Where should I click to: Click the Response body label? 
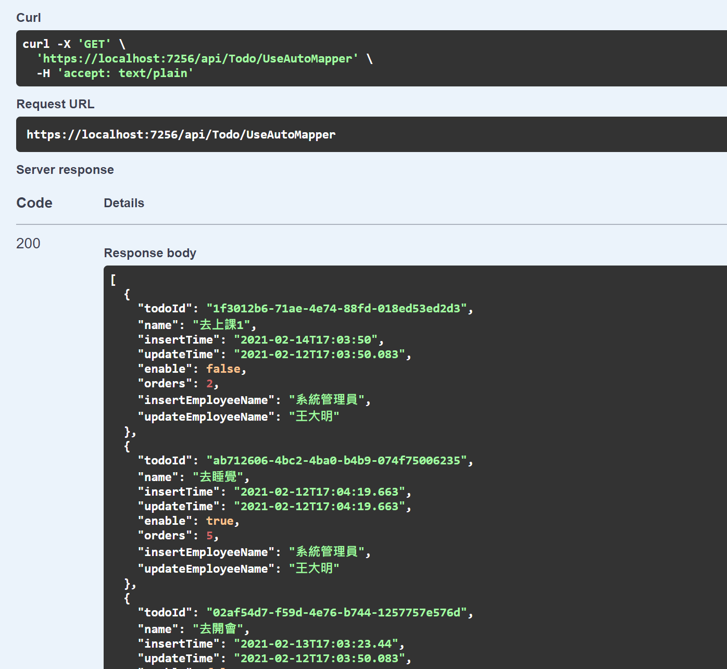[150, 253]
